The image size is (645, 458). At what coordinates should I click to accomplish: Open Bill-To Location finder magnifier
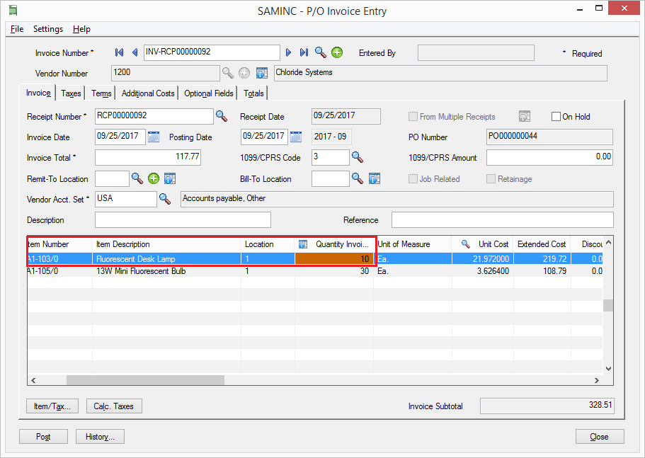coord(358,178)
